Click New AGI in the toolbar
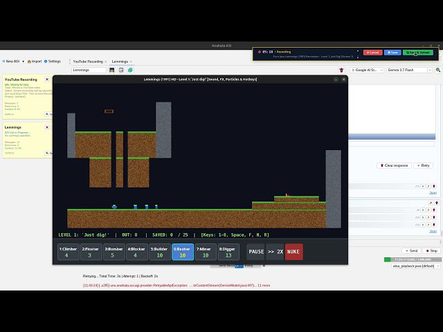The image size is (443, 332). tap(11, 62)
